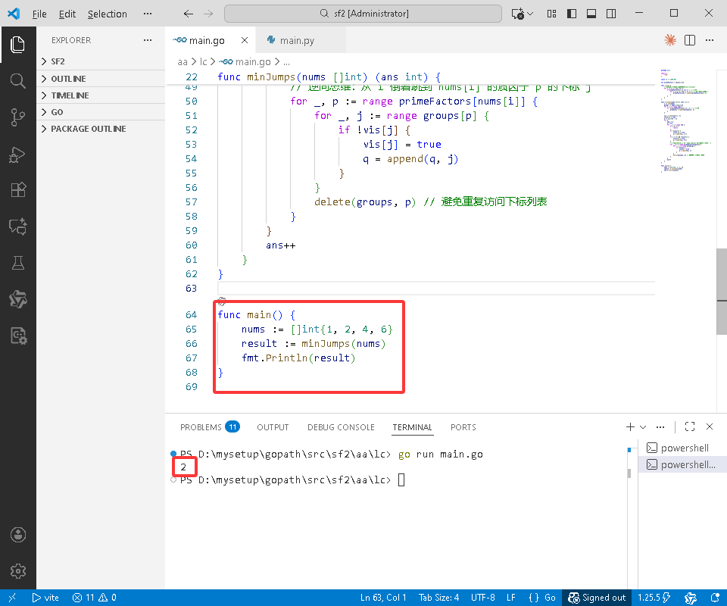Viewport: 727px width, 606px height.
Task: Open notifications bell in status bar
Action: coord(715,598)
